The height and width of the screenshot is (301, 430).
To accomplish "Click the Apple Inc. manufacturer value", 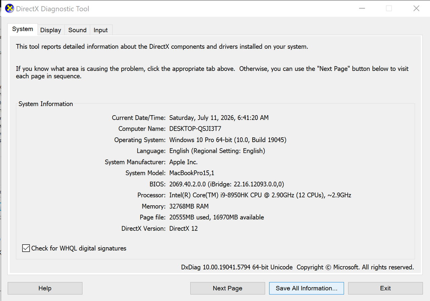I will (183, 162).
